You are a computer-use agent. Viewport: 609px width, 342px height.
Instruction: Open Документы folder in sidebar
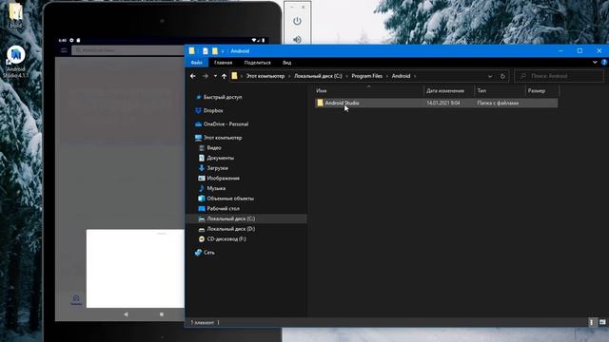tap(220, 158)
